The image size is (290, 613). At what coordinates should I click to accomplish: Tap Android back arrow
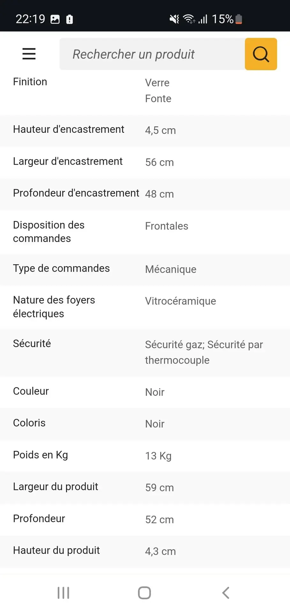(x=226, y=593)
